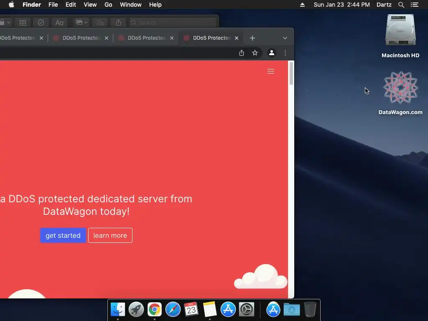Click the table icon in background window toolbar
This screenshot has height=321, width=428.
23,23
